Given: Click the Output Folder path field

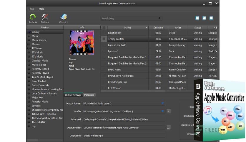Looking at the screenshot, I should click(124, 128).
